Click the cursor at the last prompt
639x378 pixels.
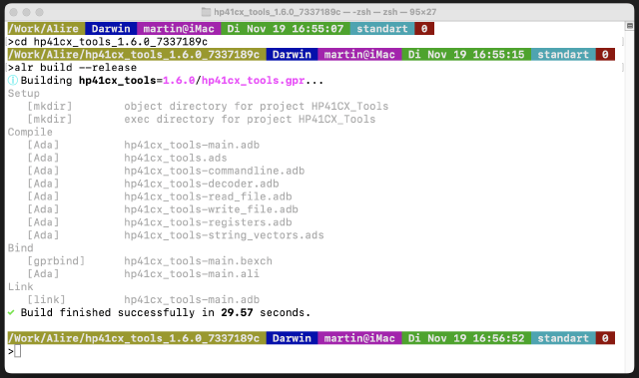pyautogui.click(x=18, y=351)
